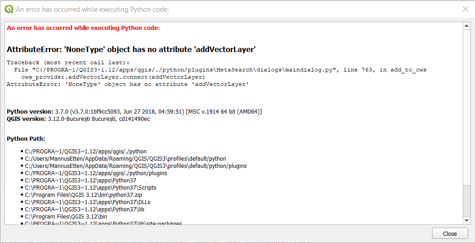The height and width of the screenshot is (243, 475).
Task: Click path 'apps/qgis/./python/plugins'
Action: click(x=96, y=173)
